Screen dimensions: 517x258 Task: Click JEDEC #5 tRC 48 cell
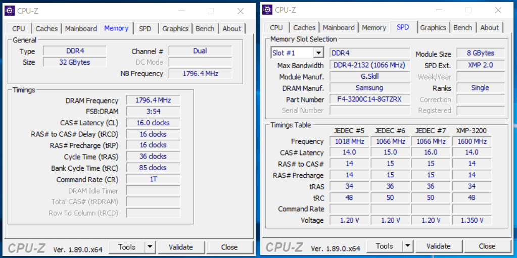tap(350, 198)
